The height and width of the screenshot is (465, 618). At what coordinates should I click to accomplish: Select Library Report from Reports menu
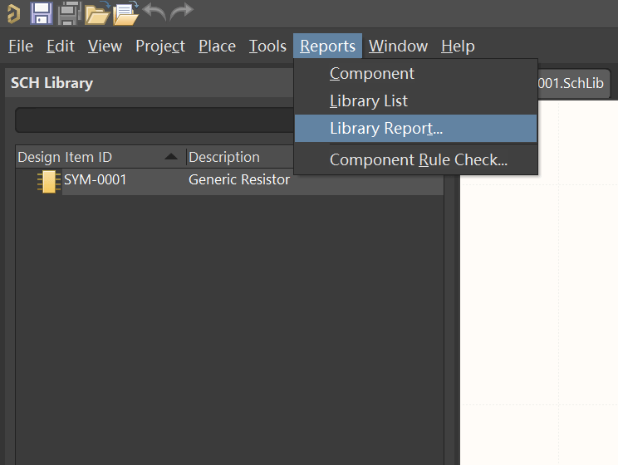pos(386,129)
